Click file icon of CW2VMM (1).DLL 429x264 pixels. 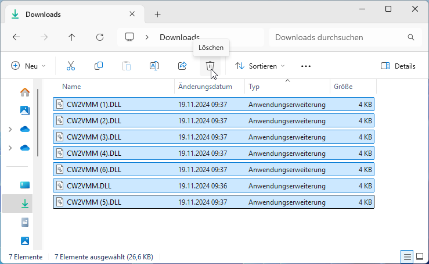60,105
